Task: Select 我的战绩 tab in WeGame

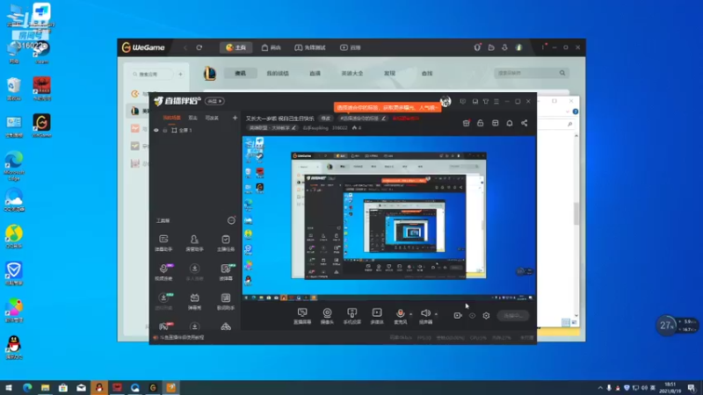Action: (x=278, y=73)
